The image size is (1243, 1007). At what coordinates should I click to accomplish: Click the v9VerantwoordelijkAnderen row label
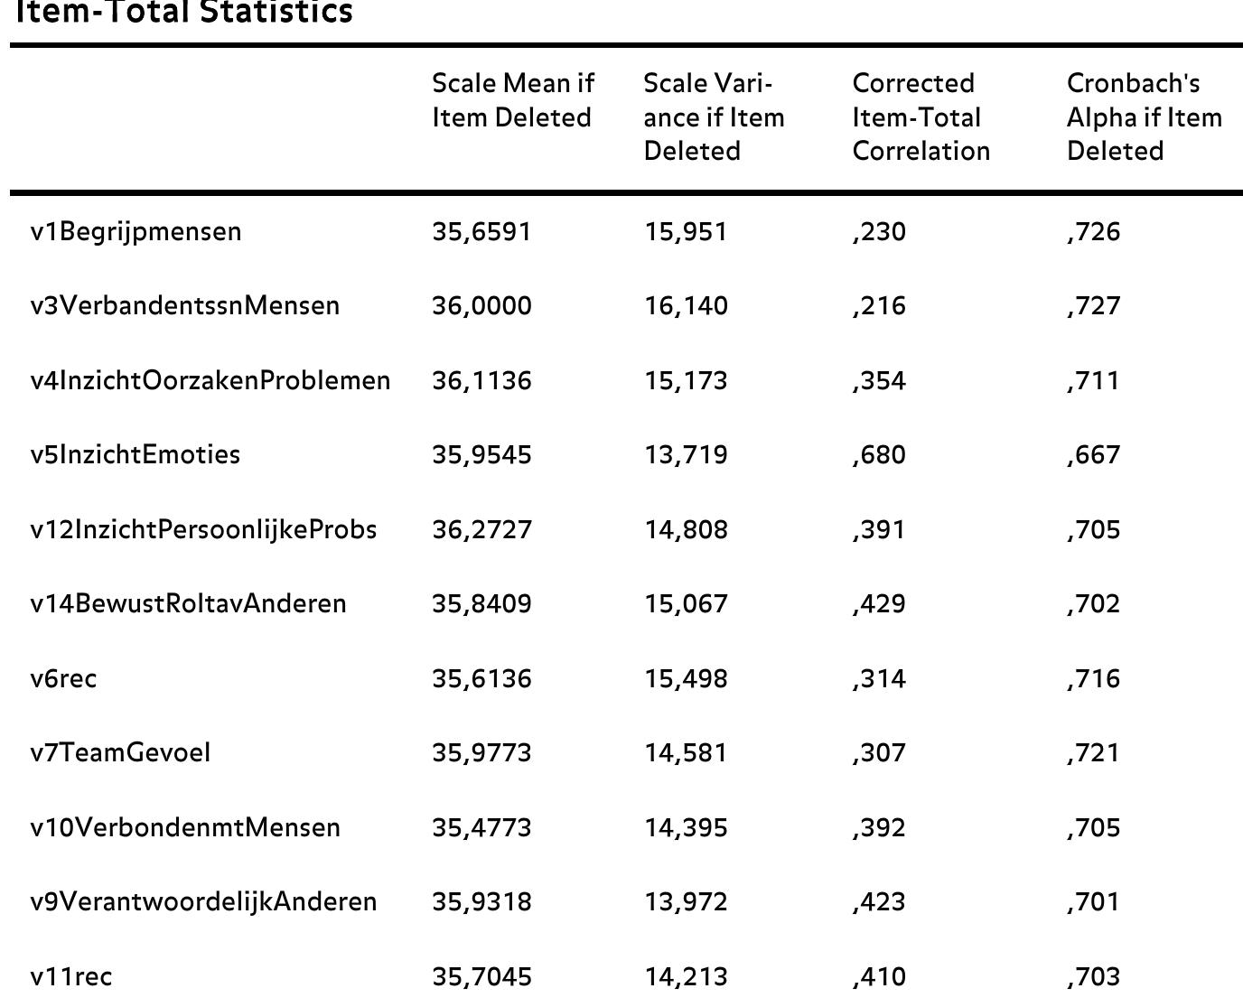(203, 901)
